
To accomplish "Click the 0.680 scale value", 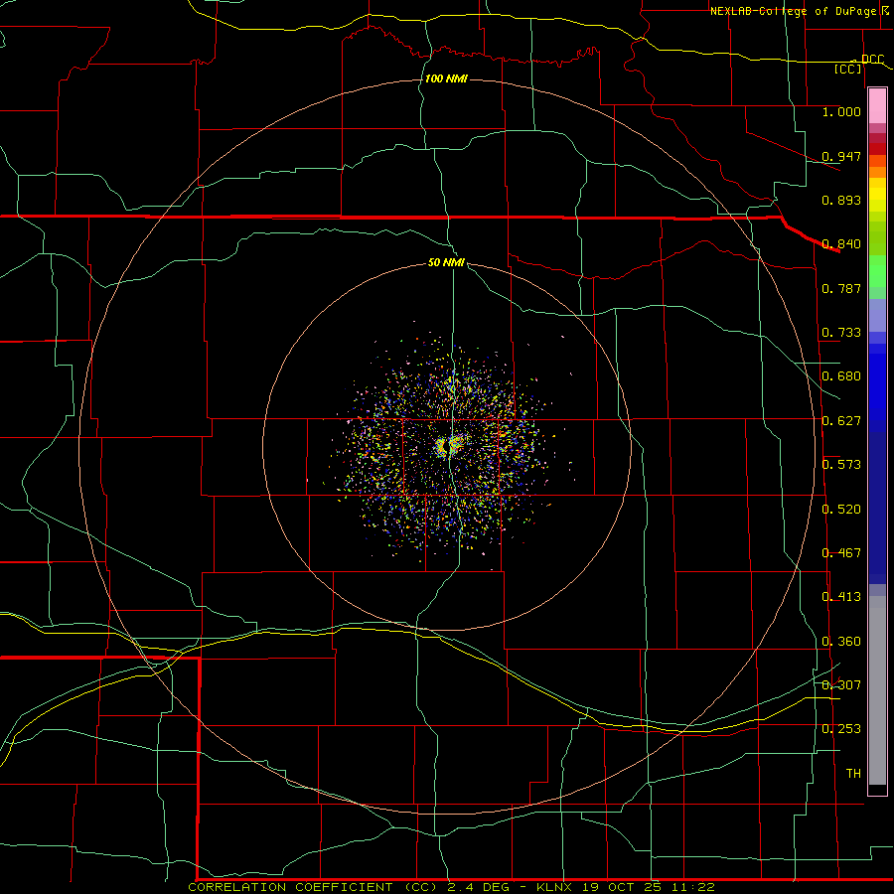I will [x=841, y=376].
